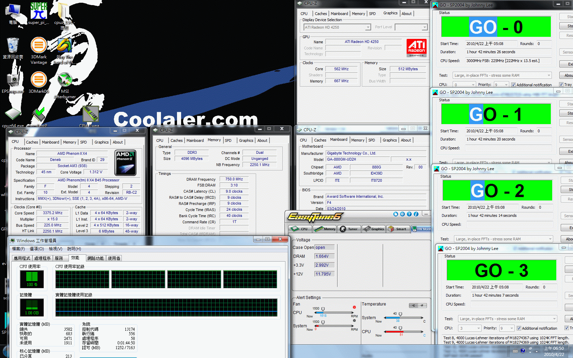Click the restore options icon in the language bar

[530, 349]
